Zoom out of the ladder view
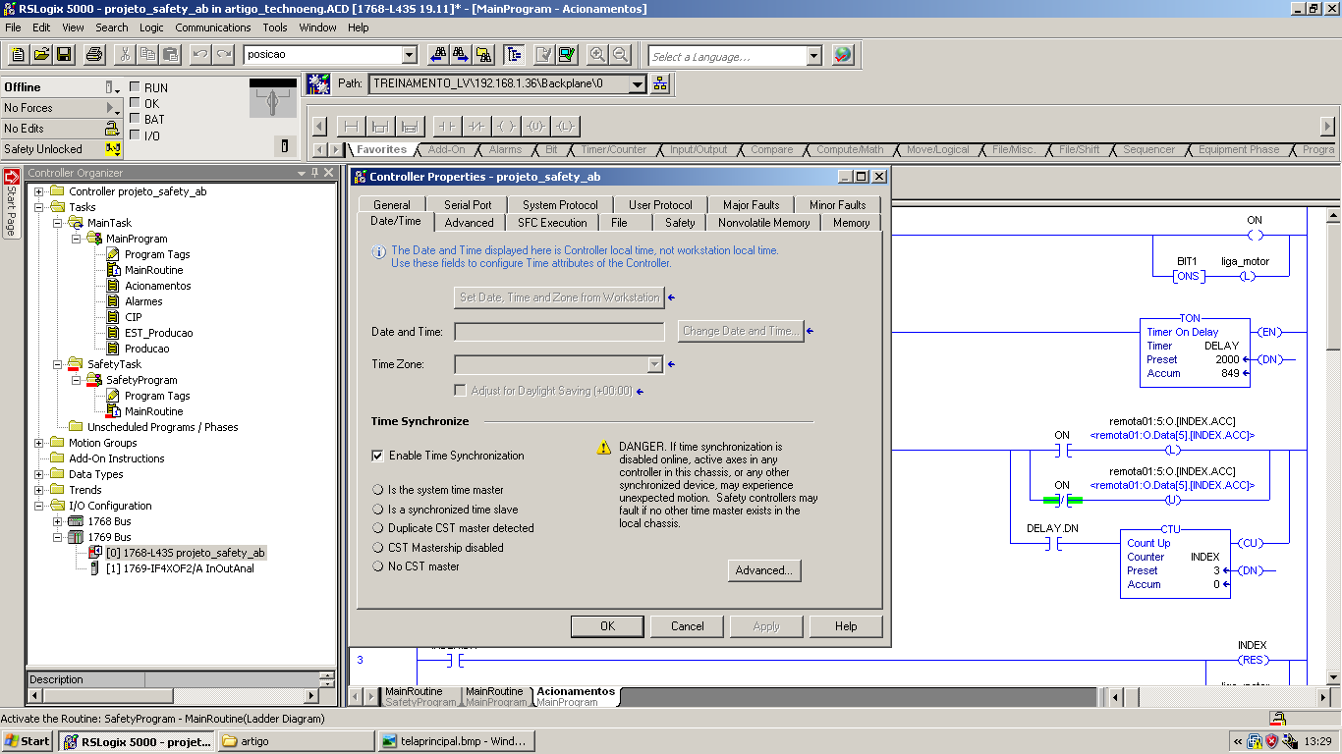The width and height of the screenshot is (1342, 754). tap(620, 55)
